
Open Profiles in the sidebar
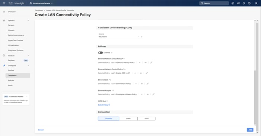tap(11, 70)
